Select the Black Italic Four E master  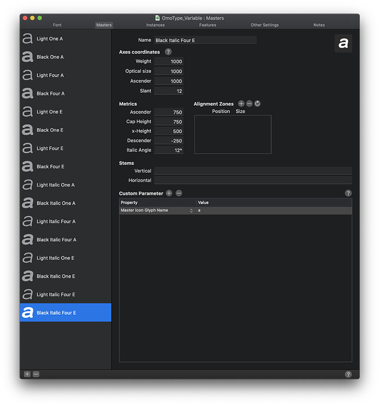point(65,312)
